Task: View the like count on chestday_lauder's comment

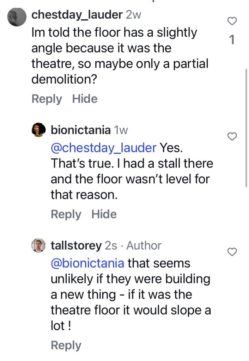Action: click(232, 40)
